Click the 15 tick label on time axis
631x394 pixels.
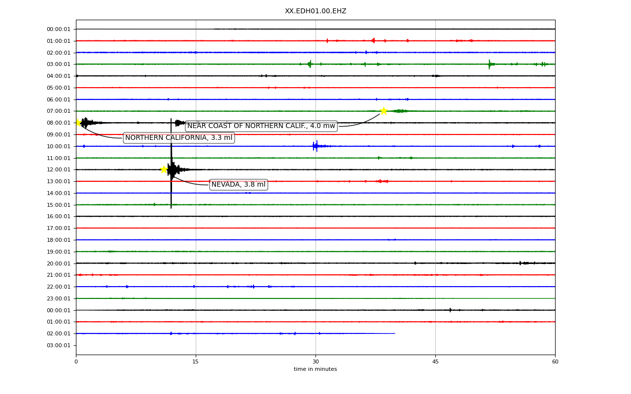click(x=196, y=362)
